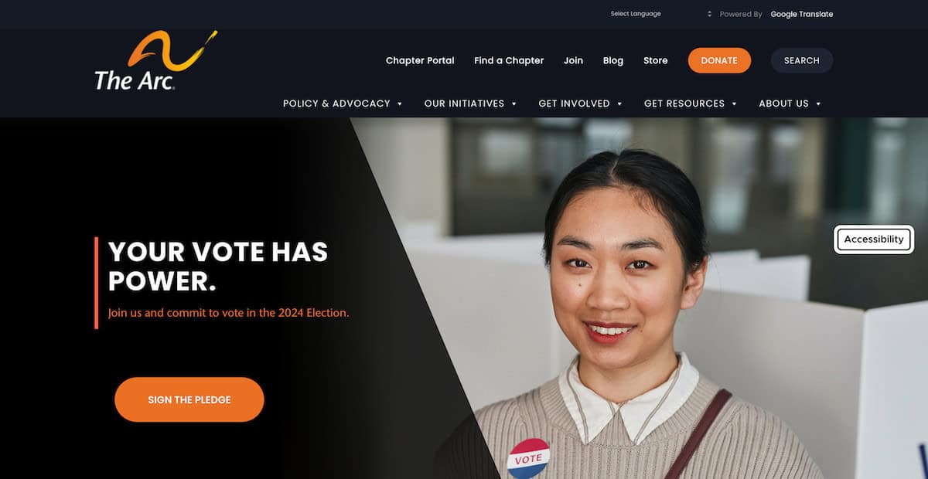Visit the Blog
Viewport: 928px width, 479px height.
tap(613, 60)
